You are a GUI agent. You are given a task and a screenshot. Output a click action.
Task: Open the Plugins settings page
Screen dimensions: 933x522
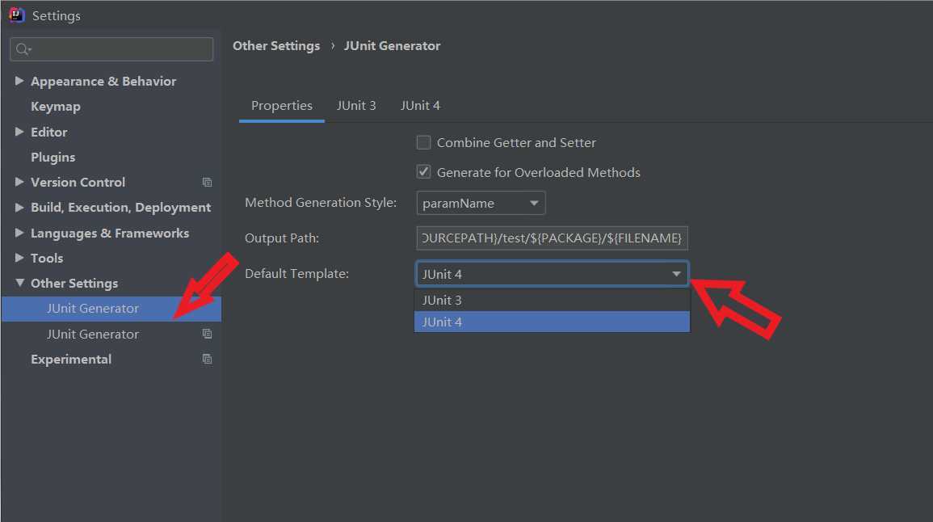click(53, 157)
